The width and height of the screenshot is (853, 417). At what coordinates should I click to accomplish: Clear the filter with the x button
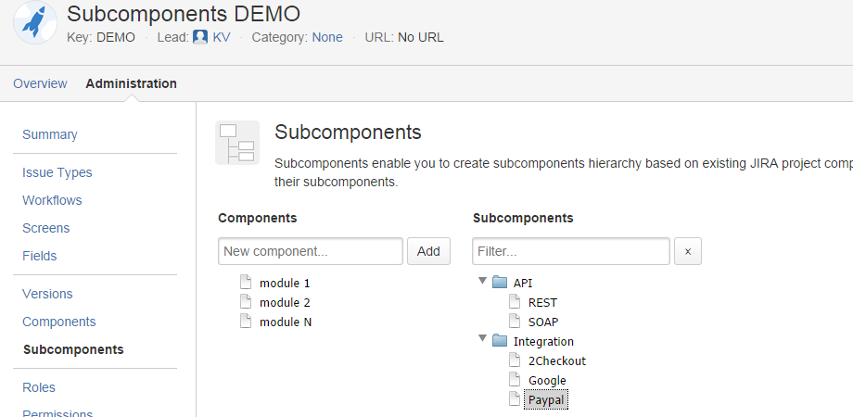(x=687, y=251)
